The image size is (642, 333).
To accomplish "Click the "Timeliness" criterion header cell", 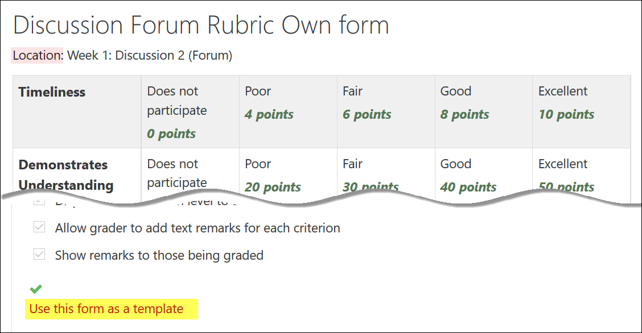I will 76,112.
